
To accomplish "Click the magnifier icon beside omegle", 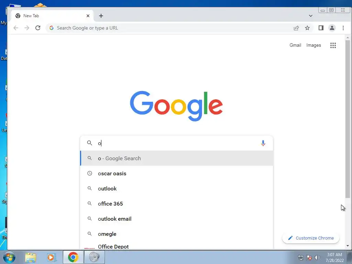I will tap(90, 234).
